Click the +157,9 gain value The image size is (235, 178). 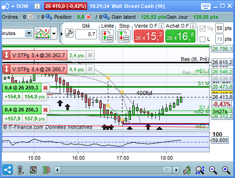[x=13, y=119]
